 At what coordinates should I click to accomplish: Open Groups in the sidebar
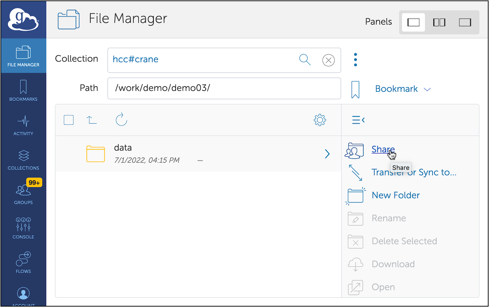coord(23,194)
